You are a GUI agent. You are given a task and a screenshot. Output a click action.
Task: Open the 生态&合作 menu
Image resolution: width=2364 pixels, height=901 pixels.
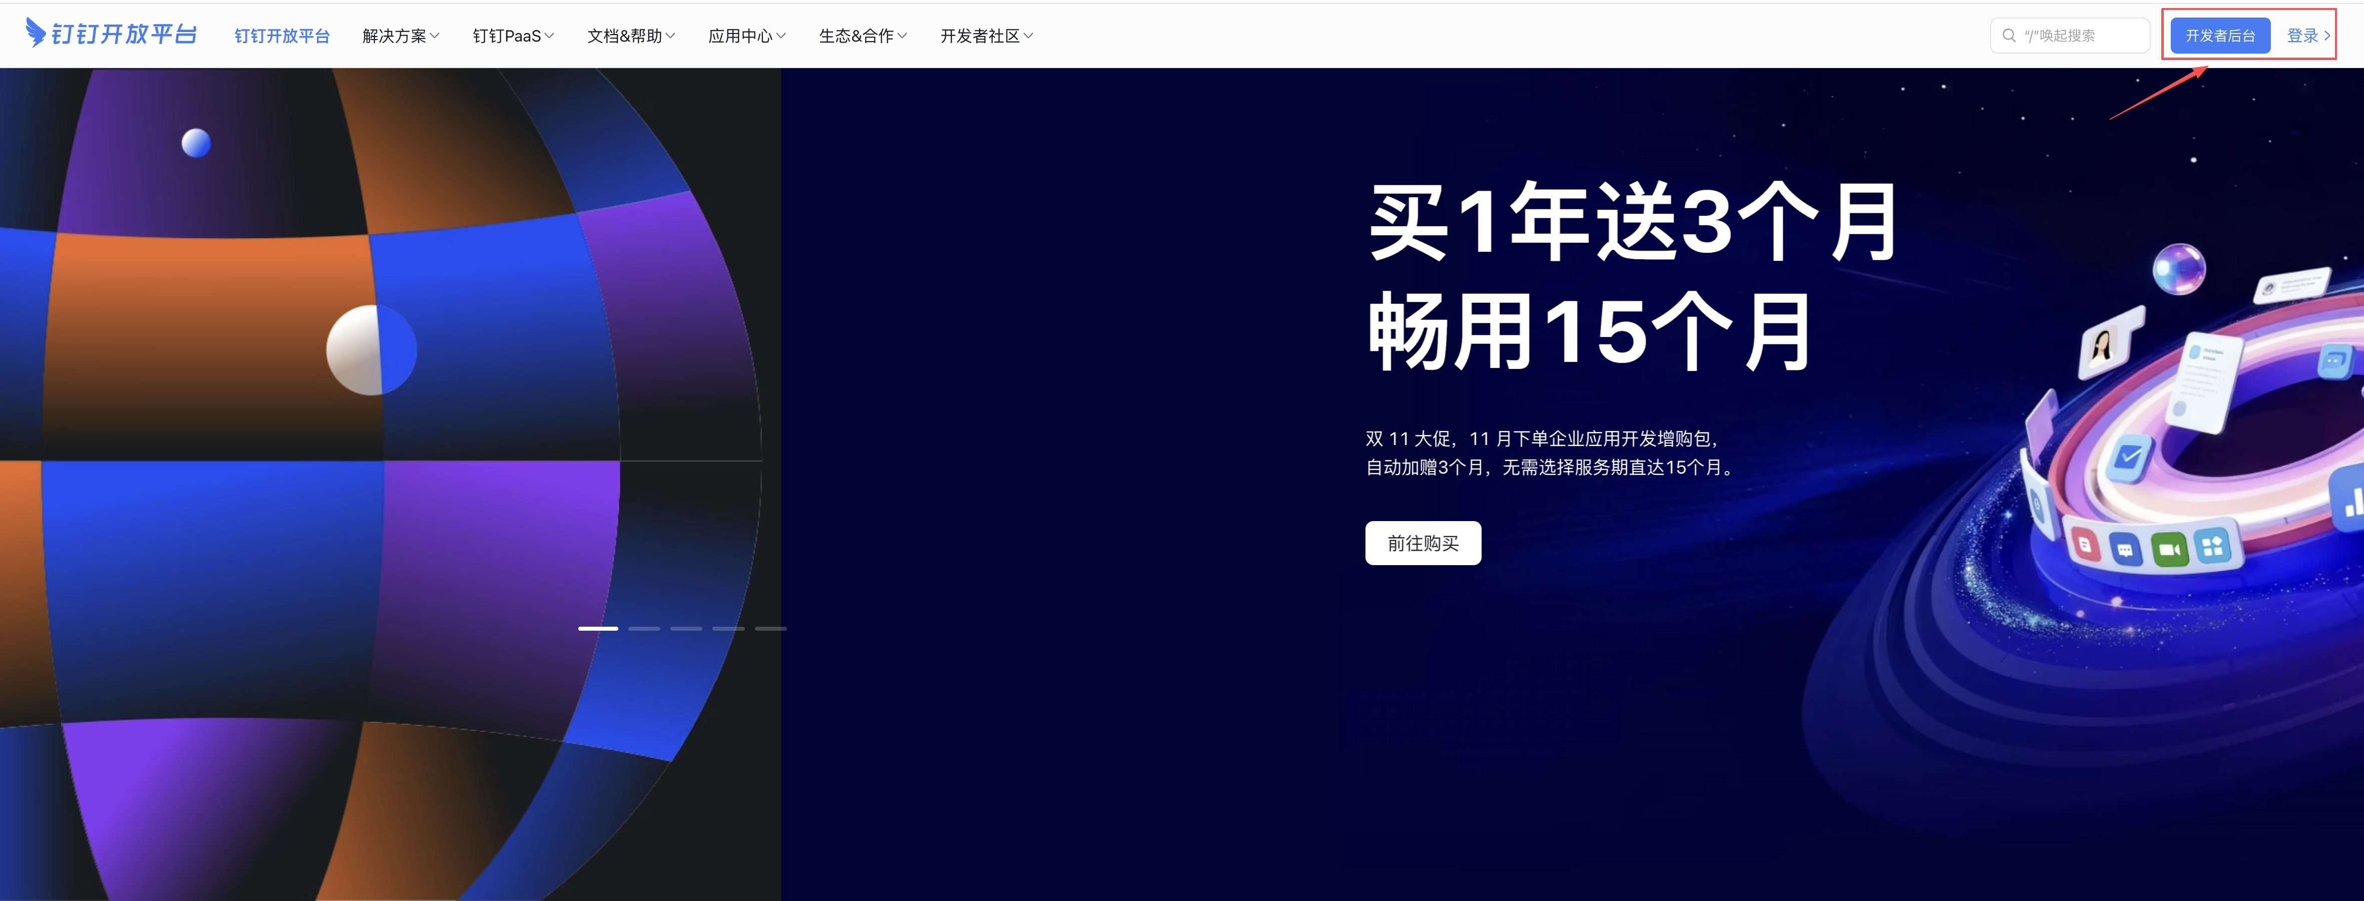point(862,36)
